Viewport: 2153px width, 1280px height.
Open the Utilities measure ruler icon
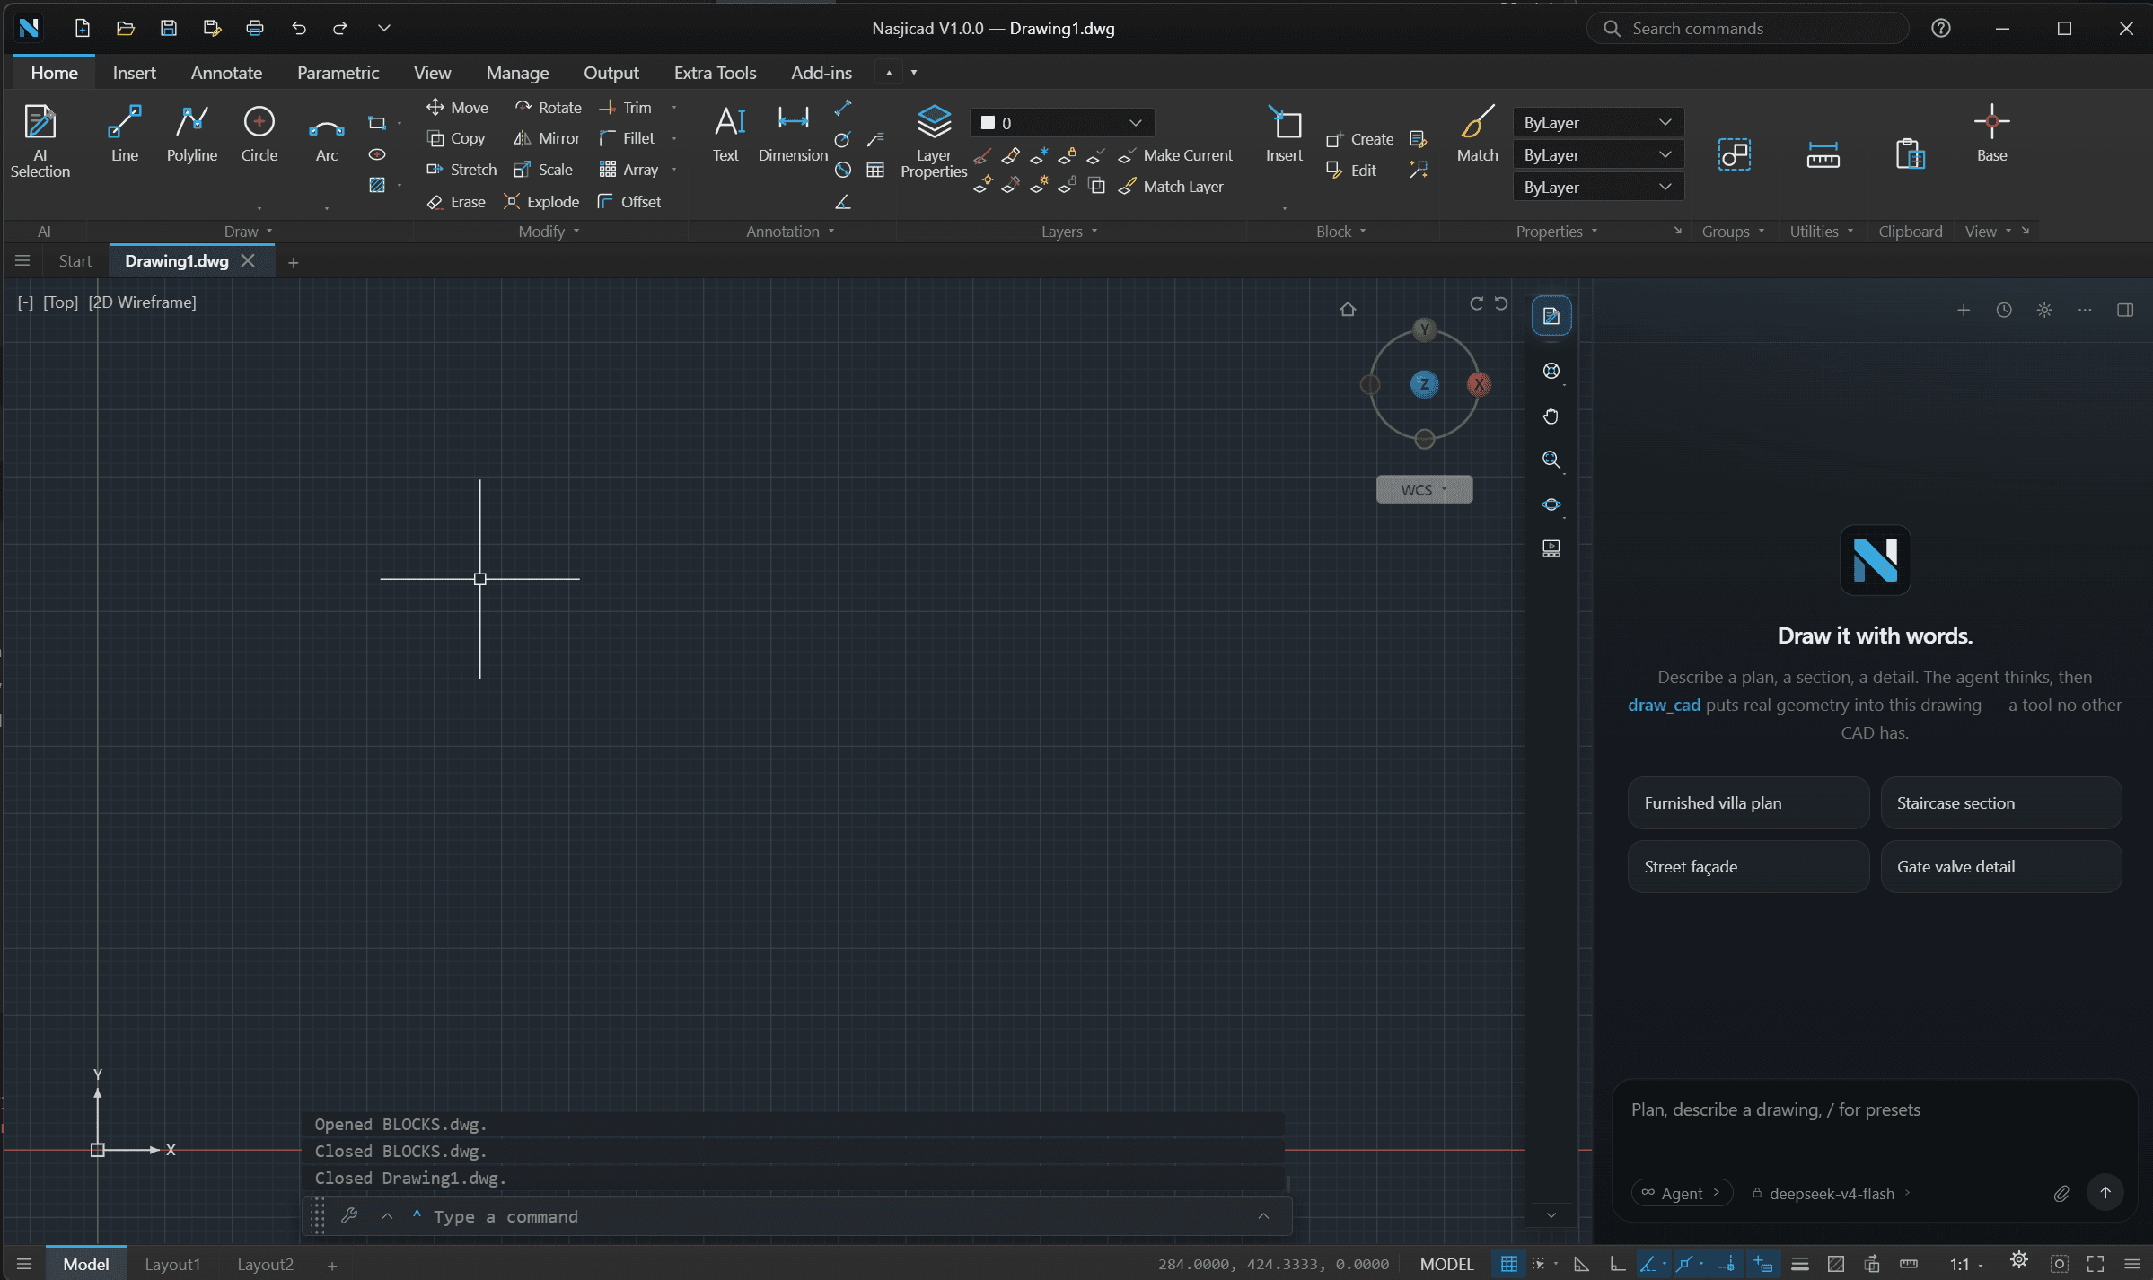click(x=1823, y=155)
